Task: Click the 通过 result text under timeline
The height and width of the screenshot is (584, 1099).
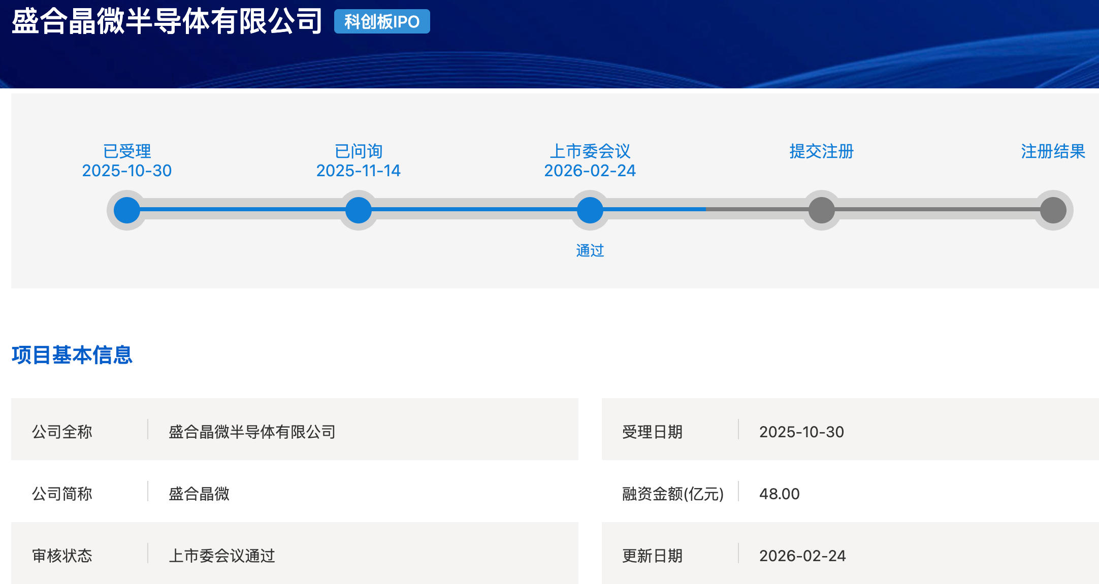Action: (x=590, y=250)
